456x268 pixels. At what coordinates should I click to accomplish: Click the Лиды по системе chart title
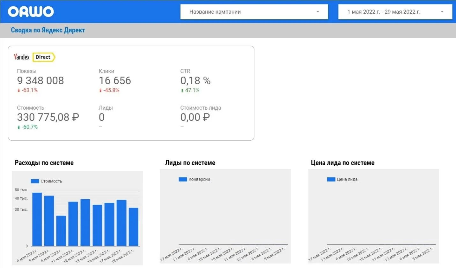click(190, 163)
